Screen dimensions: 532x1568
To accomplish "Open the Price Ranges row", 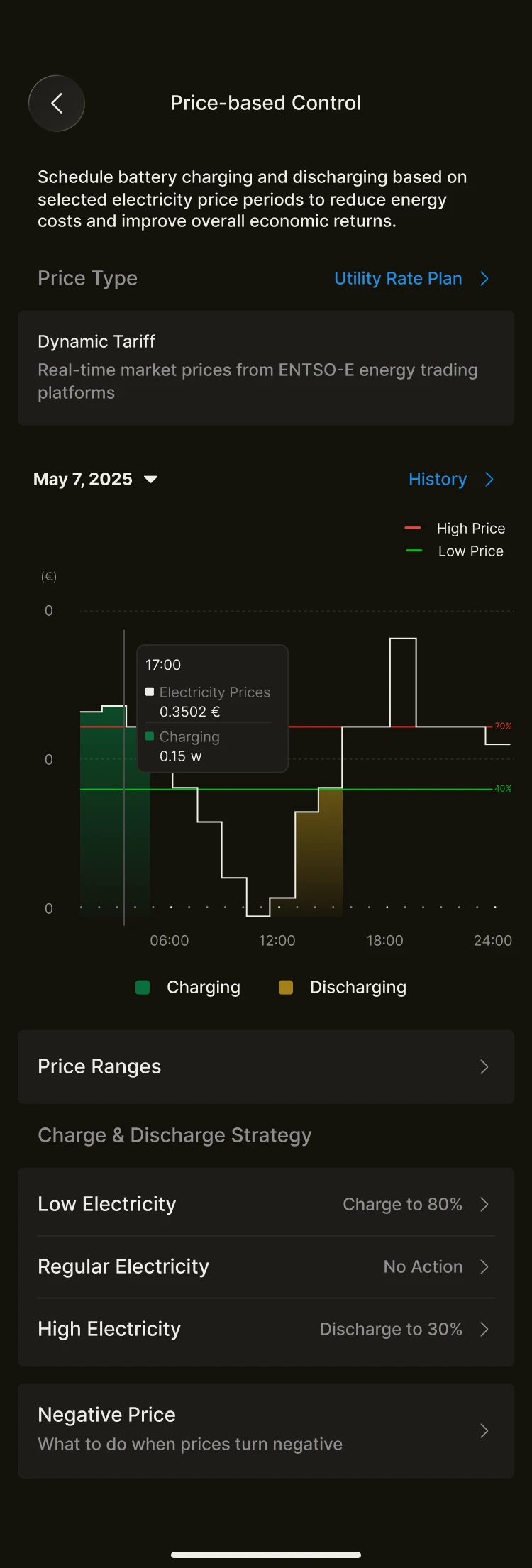I will 266,1067.
